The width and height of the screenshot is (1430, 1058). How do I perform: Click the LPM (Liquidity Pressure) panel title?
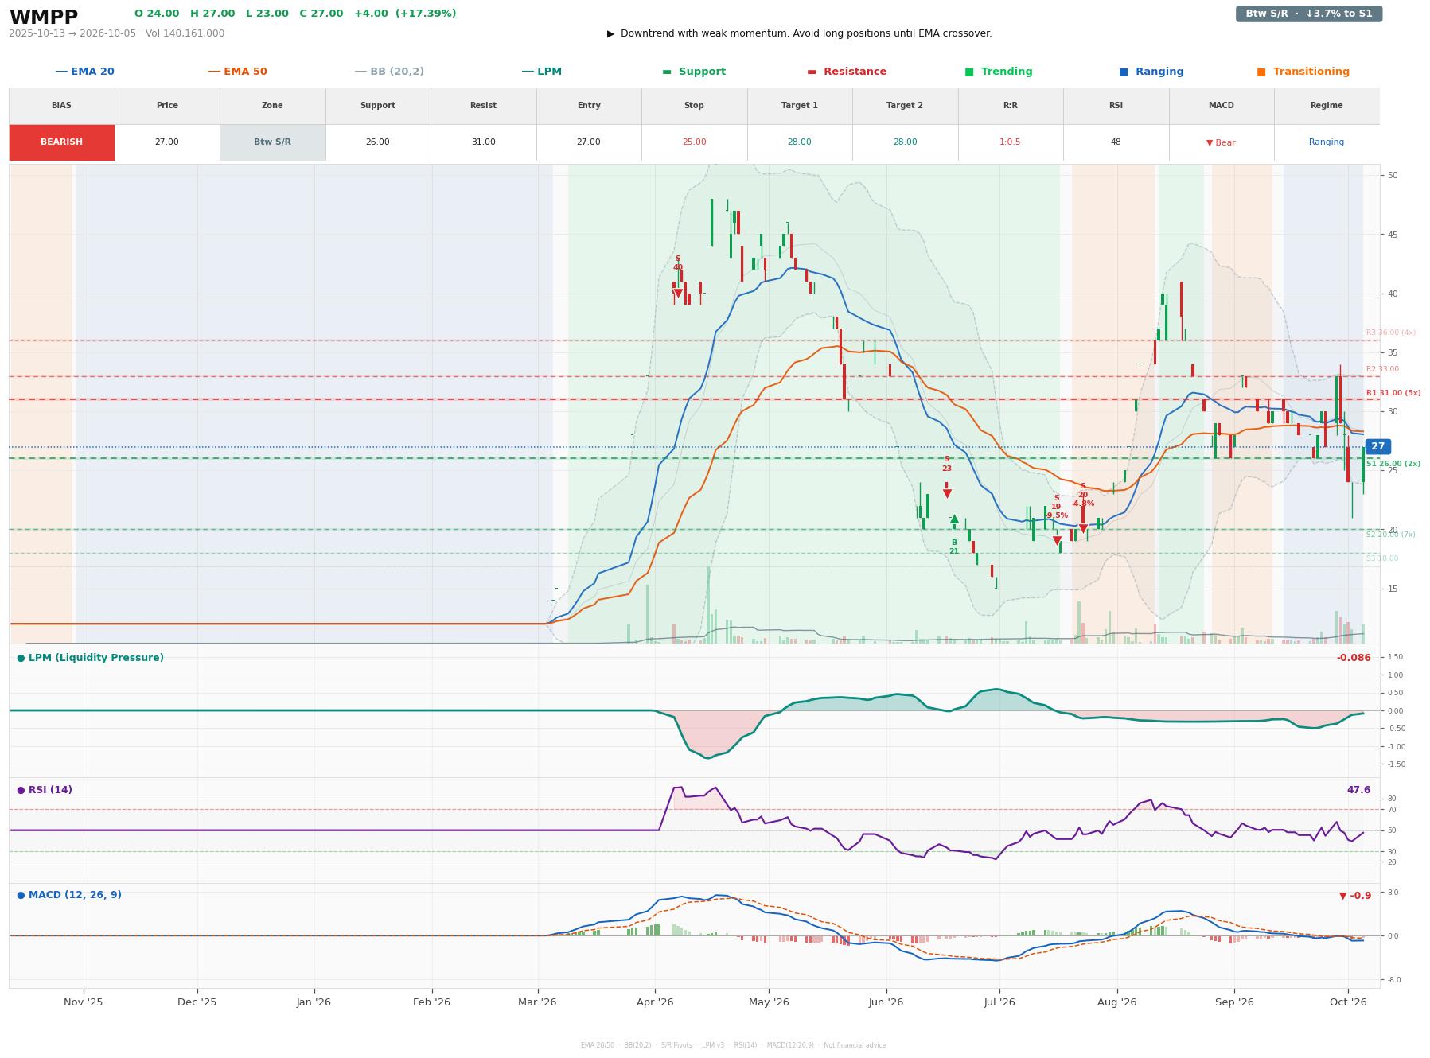tap(91, 658)
